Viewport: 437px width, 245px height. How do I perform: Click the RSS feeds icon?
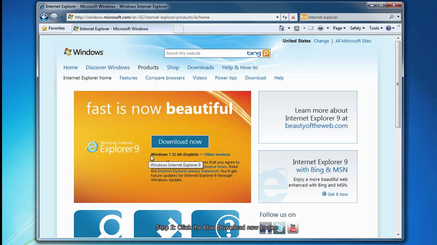point(297,28)
